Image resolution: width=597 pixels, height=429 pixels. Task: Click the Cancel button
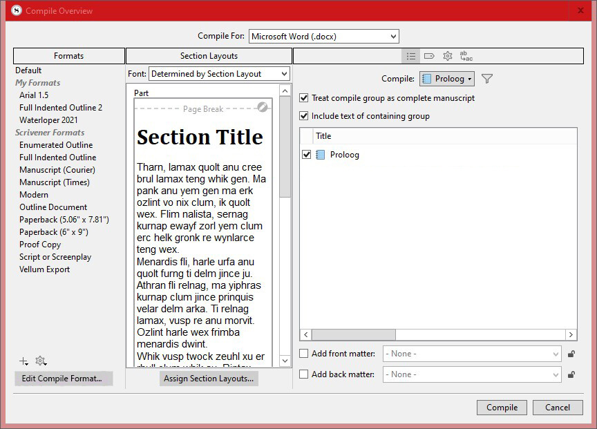[x=558, y=408]
